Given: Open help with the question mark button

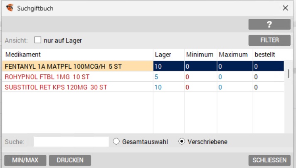Looking at the screenshot, I should (x=269, y=25).
